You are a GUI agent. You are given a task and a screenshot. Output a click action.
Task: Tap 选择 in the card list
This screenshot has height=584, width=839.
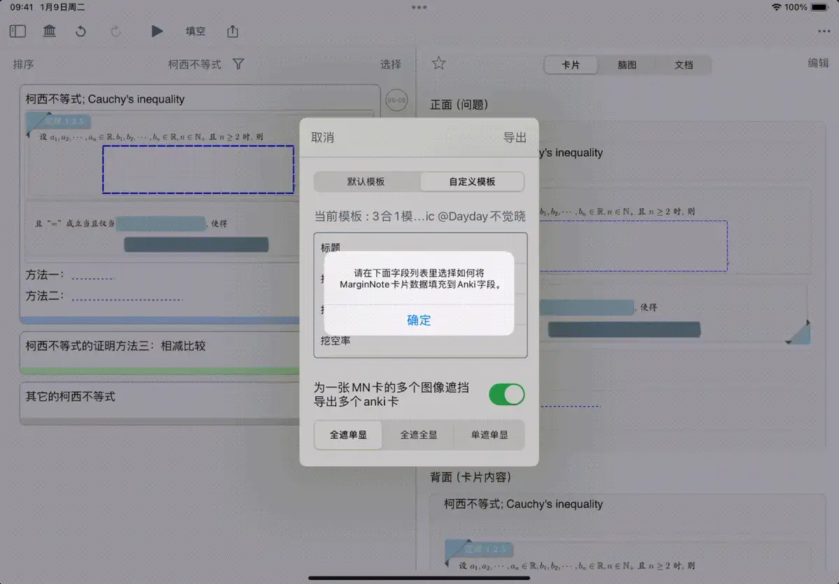(391, 64)
